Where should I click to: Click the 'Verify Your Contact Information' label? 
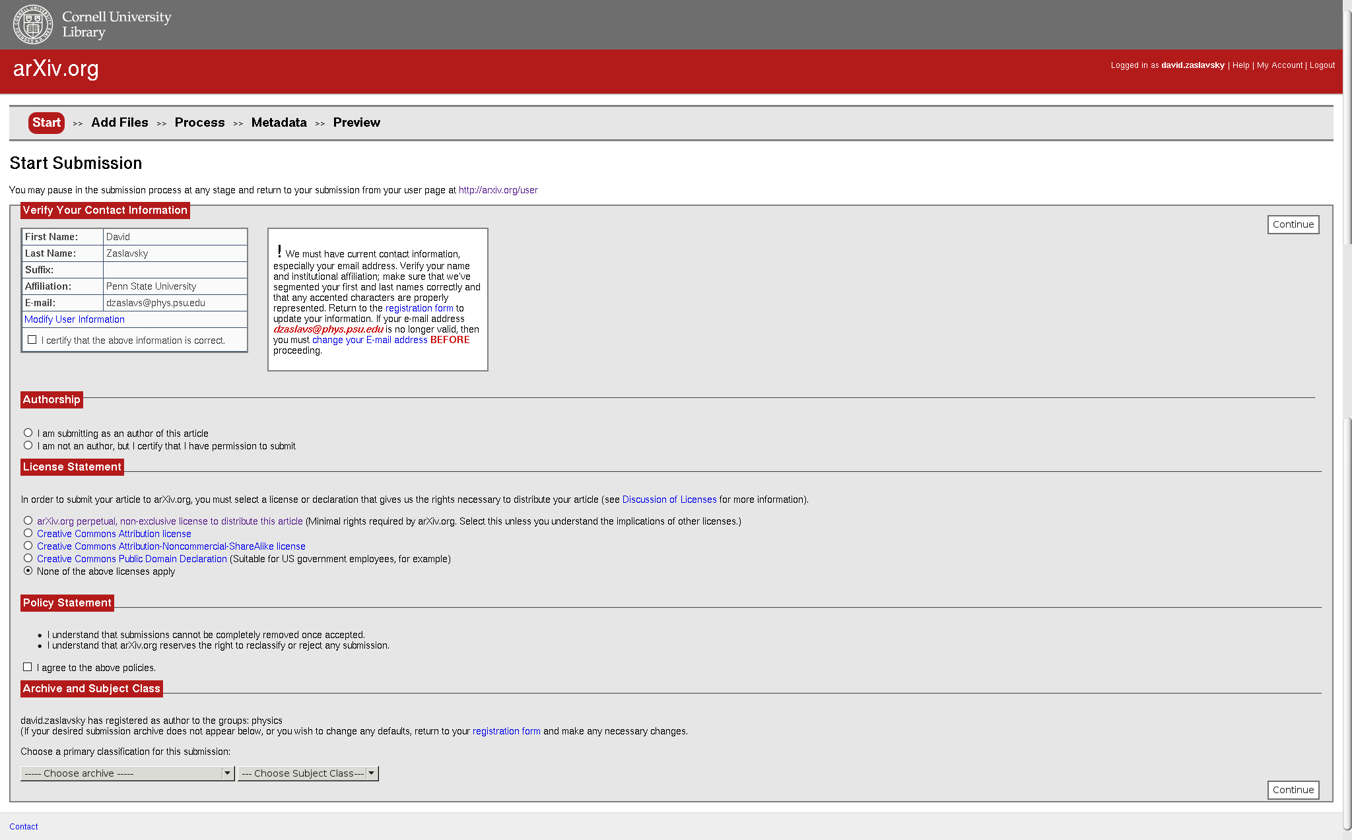pyautogui.click(x=105, y=210)
